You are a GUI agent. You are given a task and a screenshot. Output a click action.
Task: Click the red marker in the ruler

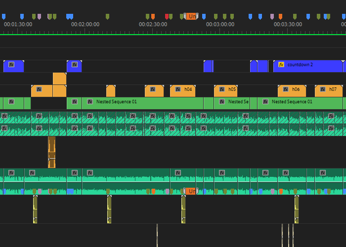[167, 16]
